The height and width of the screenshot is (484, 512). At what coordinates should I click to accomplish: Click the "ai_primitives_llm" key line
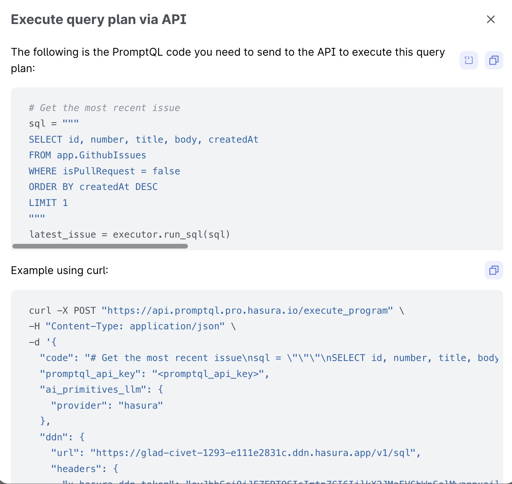tap(102, 389)
